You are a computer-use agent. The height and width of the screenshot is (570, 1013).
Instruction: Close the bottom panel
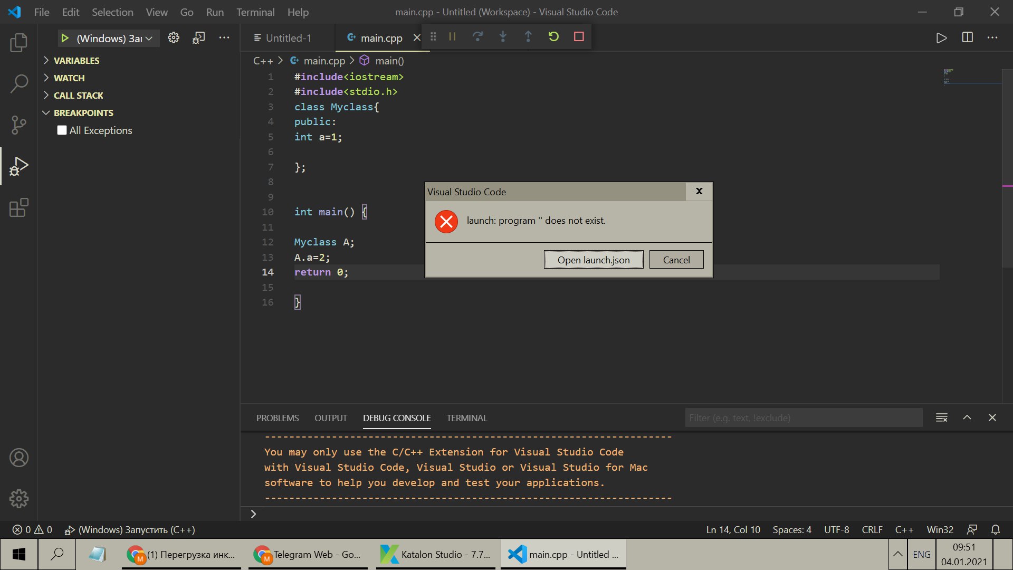[992, 417]
